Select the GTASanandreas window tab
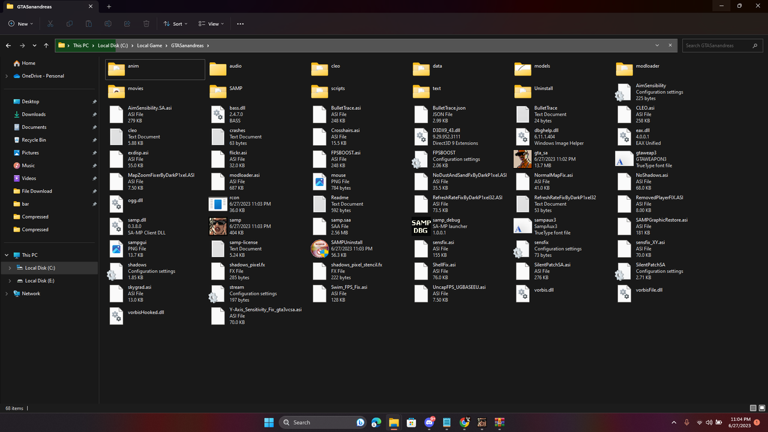 pyautogui.click(x=49, y=7)
